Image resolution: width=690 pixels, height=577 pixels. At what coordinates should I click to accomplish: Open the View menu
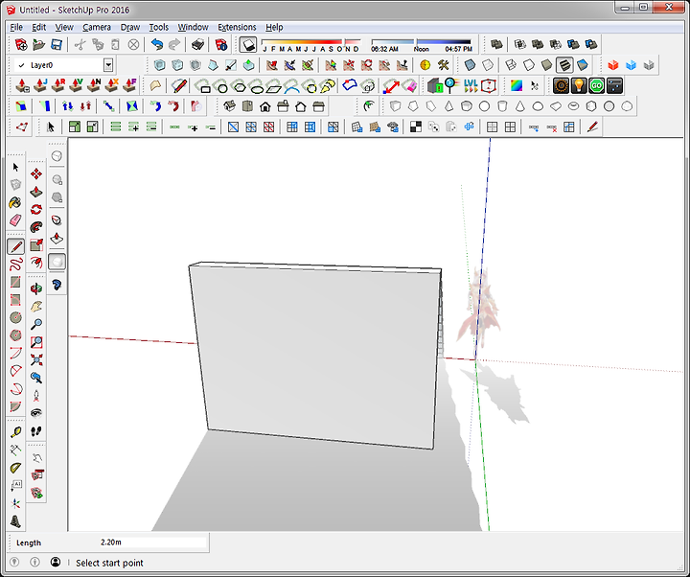pyautogui.click(x=64, y=27)
